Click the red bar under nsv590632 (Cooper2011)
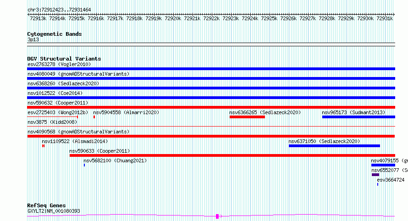This screenshot has width=408, height=221. coord(211,107)
